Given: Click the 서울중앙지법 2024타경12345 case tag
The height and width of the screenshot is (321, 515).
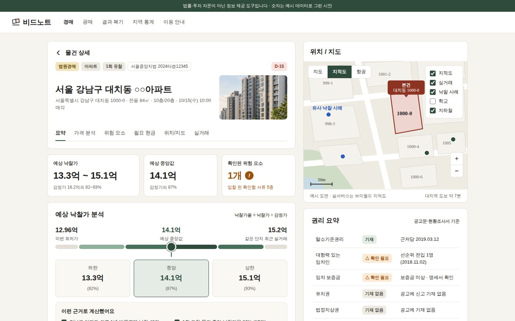Looking at the screenshot, I should click(x=159, y=66).
